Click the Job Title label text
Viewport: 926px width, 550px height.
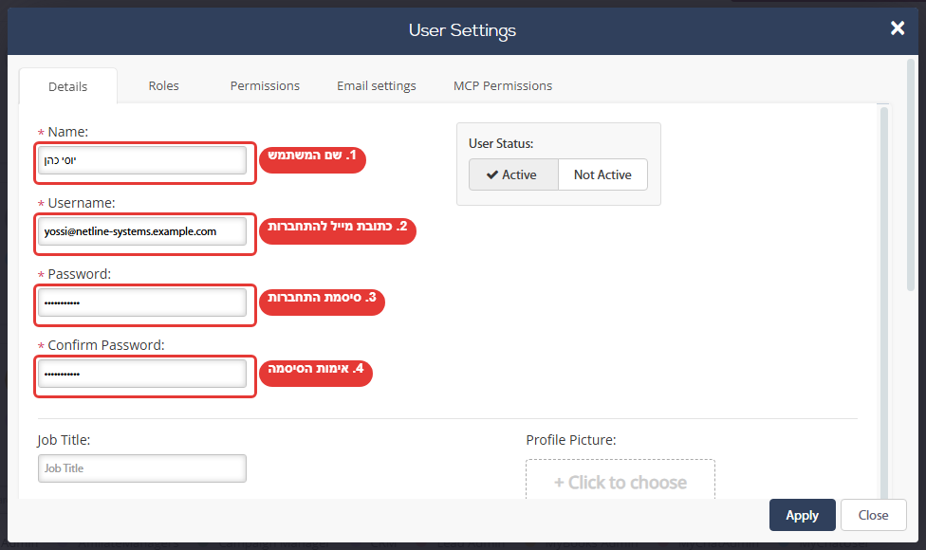click(x=64, y=440)
